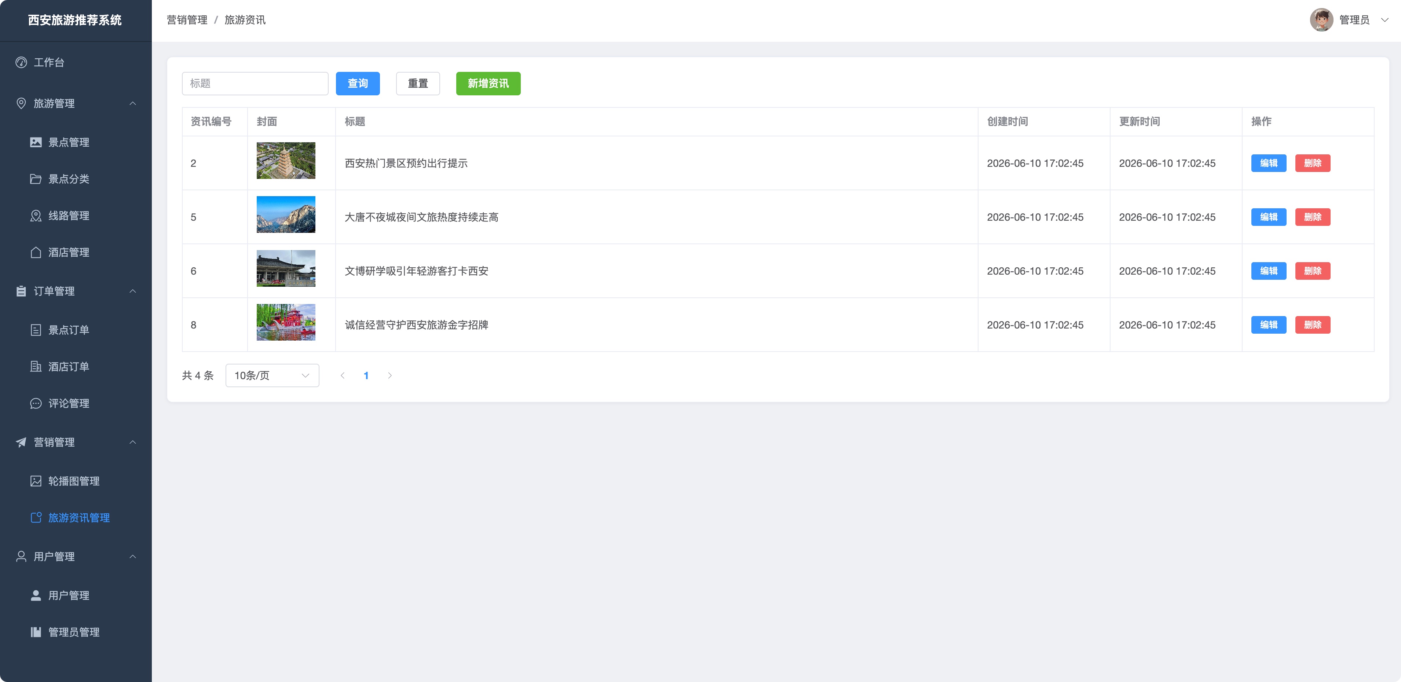Viewport: 1401px width, 682px height.
Task: Click title text 文博研学吸引年轻游客打卡西安
Action: click(417, 271)
